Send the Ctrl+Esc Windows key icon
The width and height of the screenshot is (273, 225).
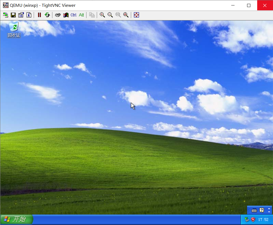point(66,15)
